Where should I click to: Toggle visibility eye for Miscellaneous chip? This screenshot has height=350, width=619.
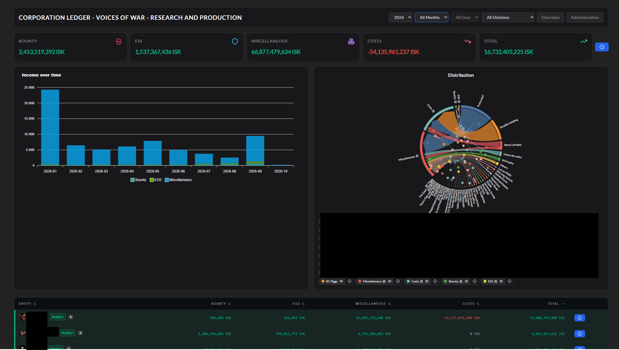[x=390, y=281]
